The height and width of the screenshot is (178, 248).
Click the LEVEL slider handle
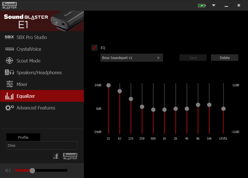pyautogui.click(x=224, y=109)
